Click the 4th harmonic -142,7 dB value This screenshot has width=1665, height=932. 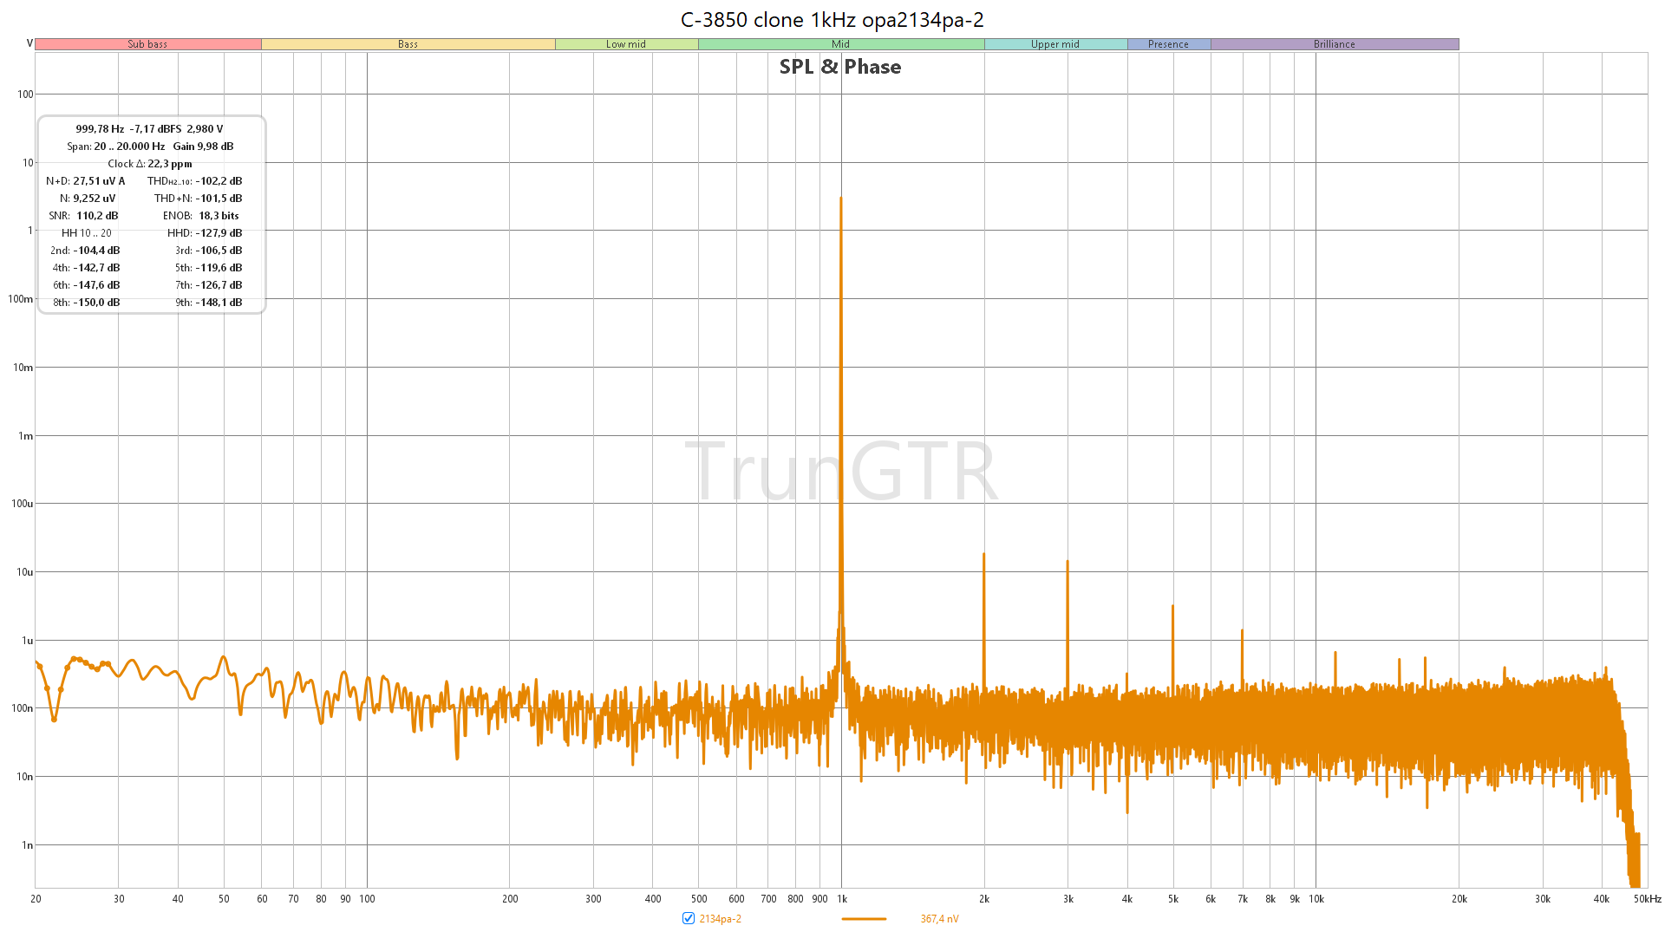pos(97,268)
